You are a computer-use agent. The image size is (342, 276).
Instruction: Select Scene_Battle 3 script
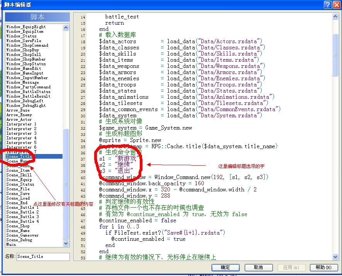point(22,217)
